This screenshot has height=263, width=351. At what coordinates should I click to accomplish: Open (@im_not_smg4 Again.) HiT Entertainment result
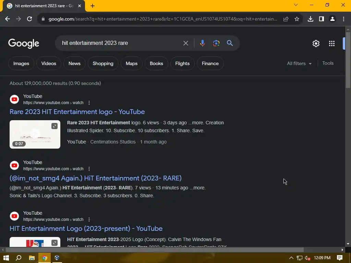click(96, 178)
